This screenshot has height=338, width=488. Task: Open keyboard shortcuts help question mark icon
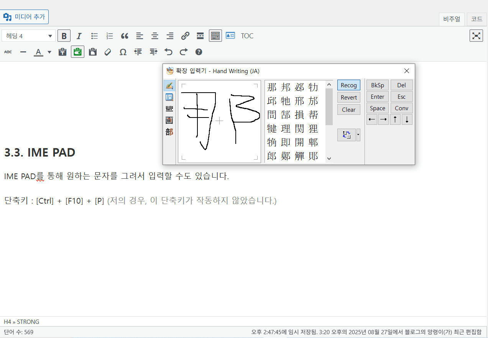pyautogui.click(x=199, y=52)
